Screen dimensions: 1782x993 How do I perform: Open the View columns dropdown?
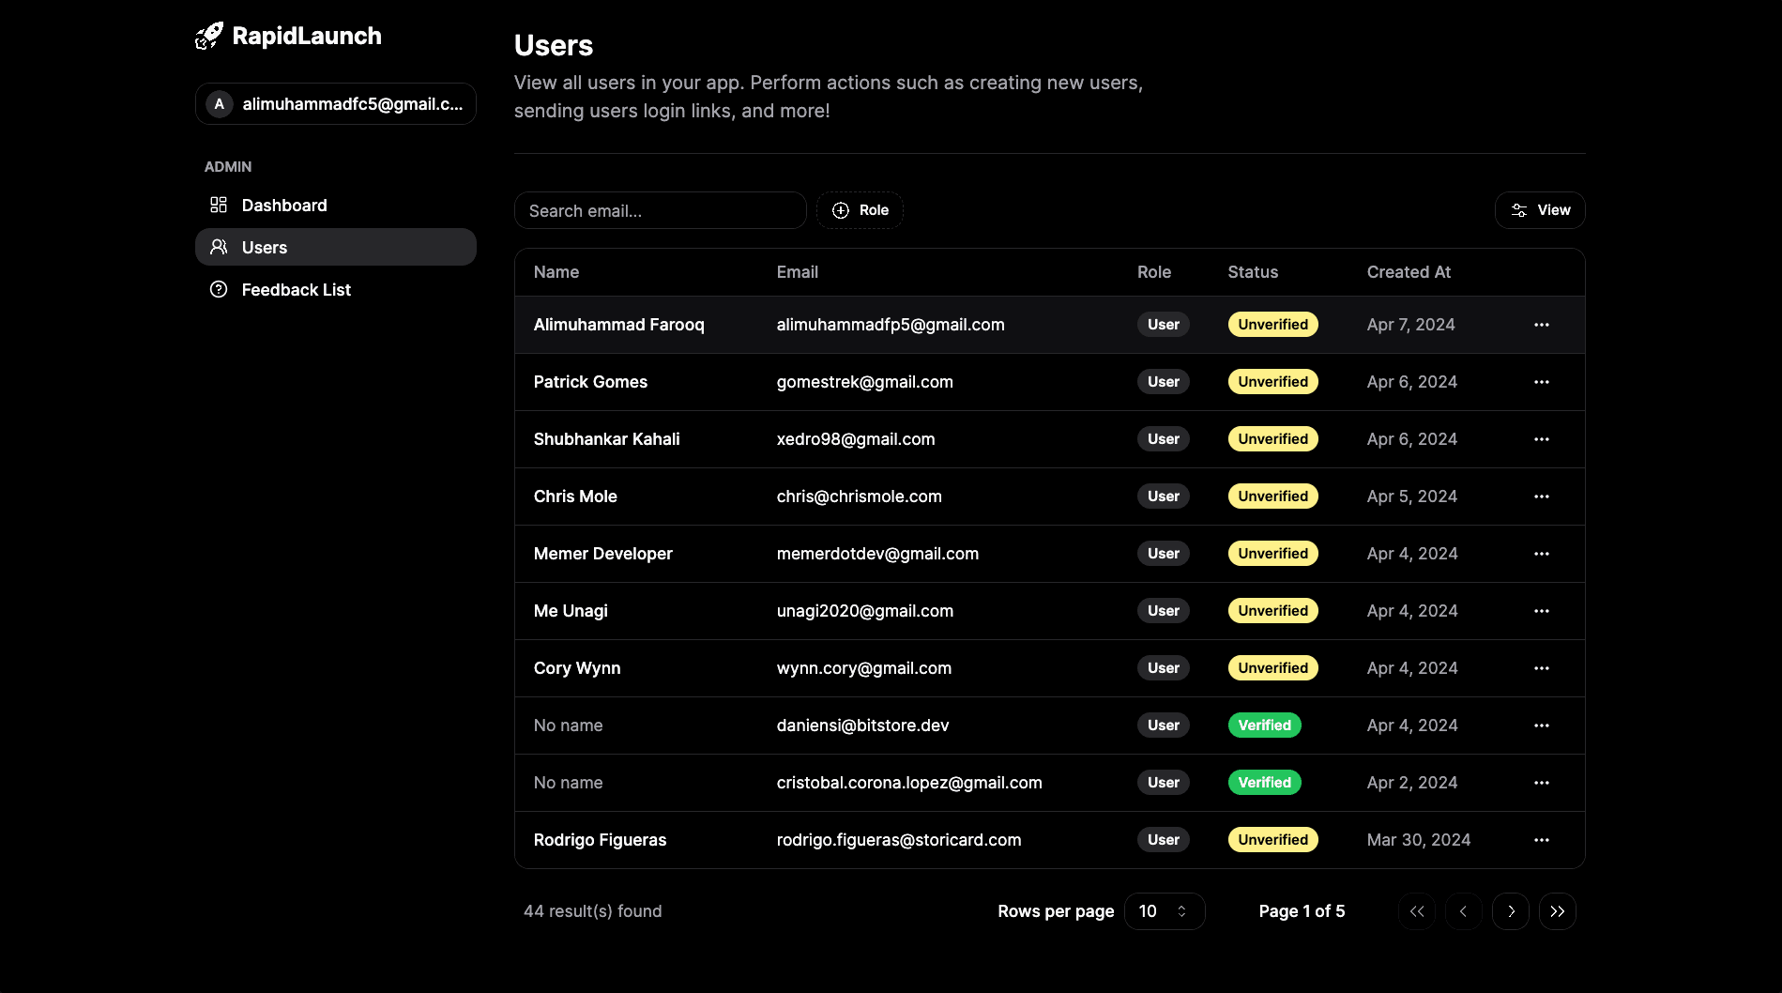coord(1539,210)
